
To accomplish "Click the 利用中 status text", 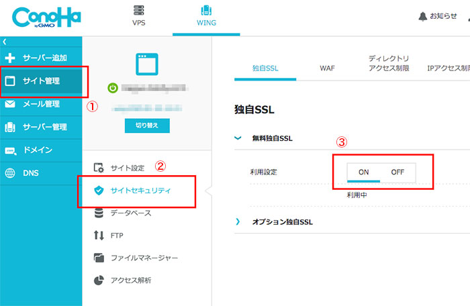I will 357,195.
